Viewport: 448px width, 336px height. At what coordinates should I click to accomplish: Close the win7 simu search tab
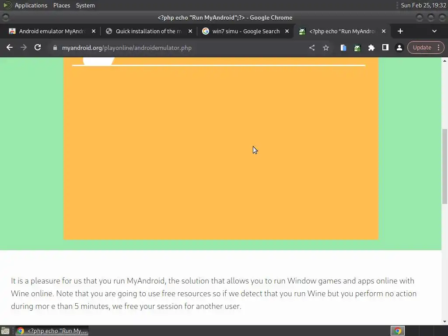point(287,31)
